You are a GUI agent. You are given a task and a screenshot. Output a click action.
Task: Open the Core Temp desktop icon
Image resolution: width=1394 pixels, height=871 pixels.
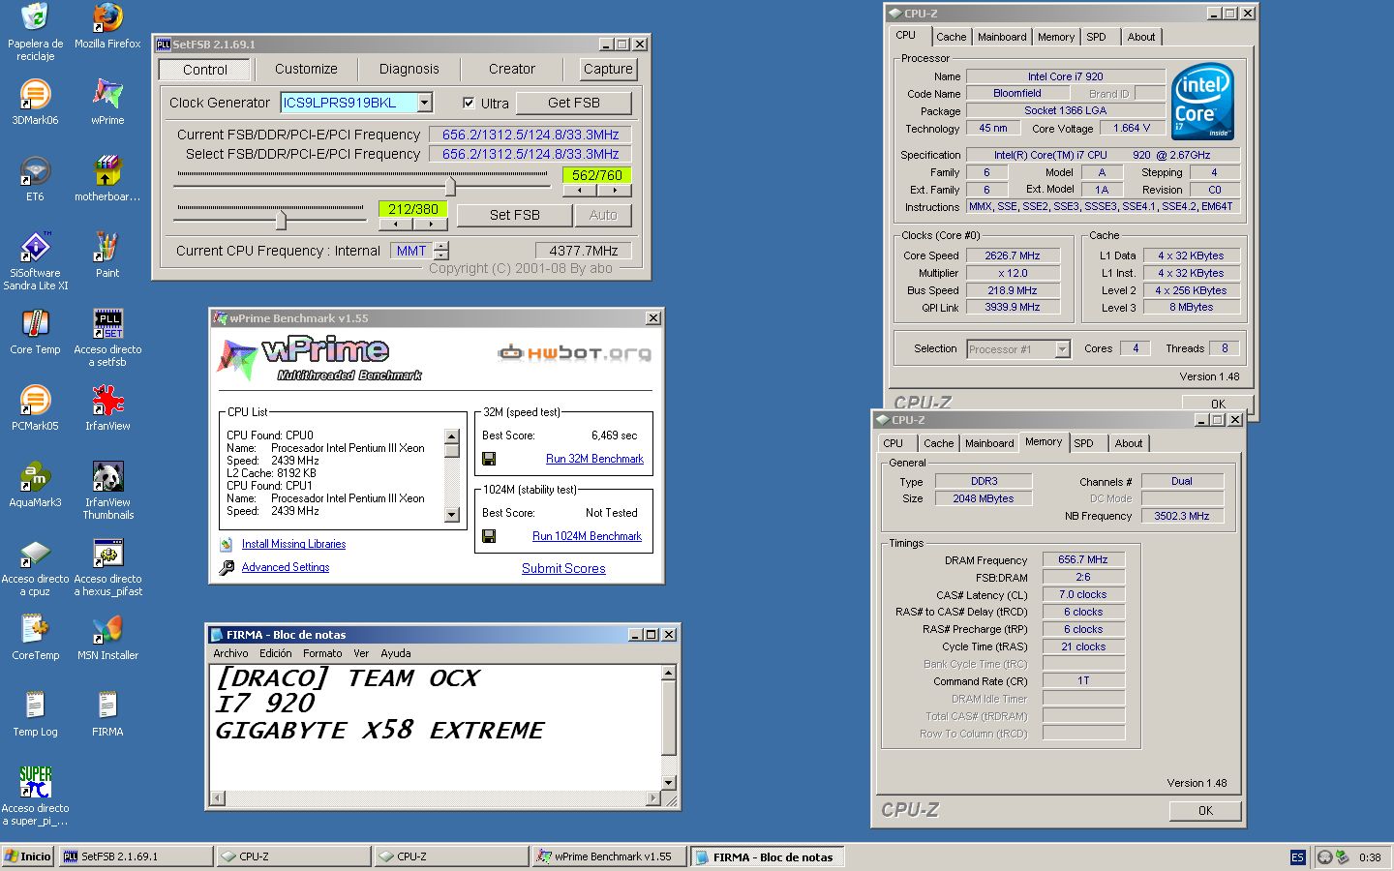click(x=35, y=323)
